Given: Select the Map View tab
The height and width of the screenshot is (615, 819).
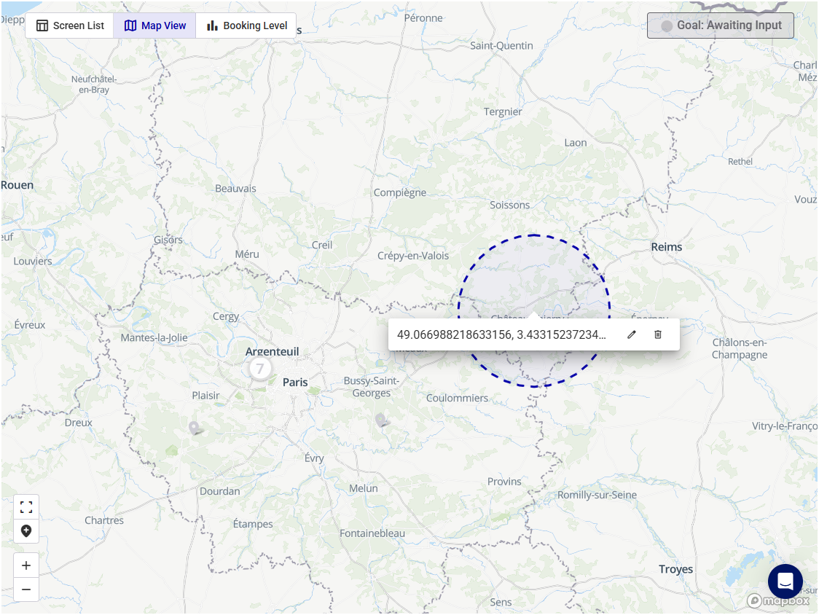Looking at the screenshot, I should click(x=155, y=26).
